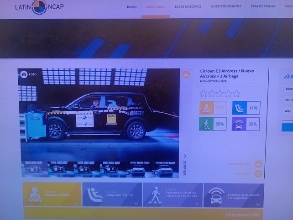Click the Compartir share icon
Image resolution: width=293 pixels, height=220 pixels.
[x=258, y=173]
